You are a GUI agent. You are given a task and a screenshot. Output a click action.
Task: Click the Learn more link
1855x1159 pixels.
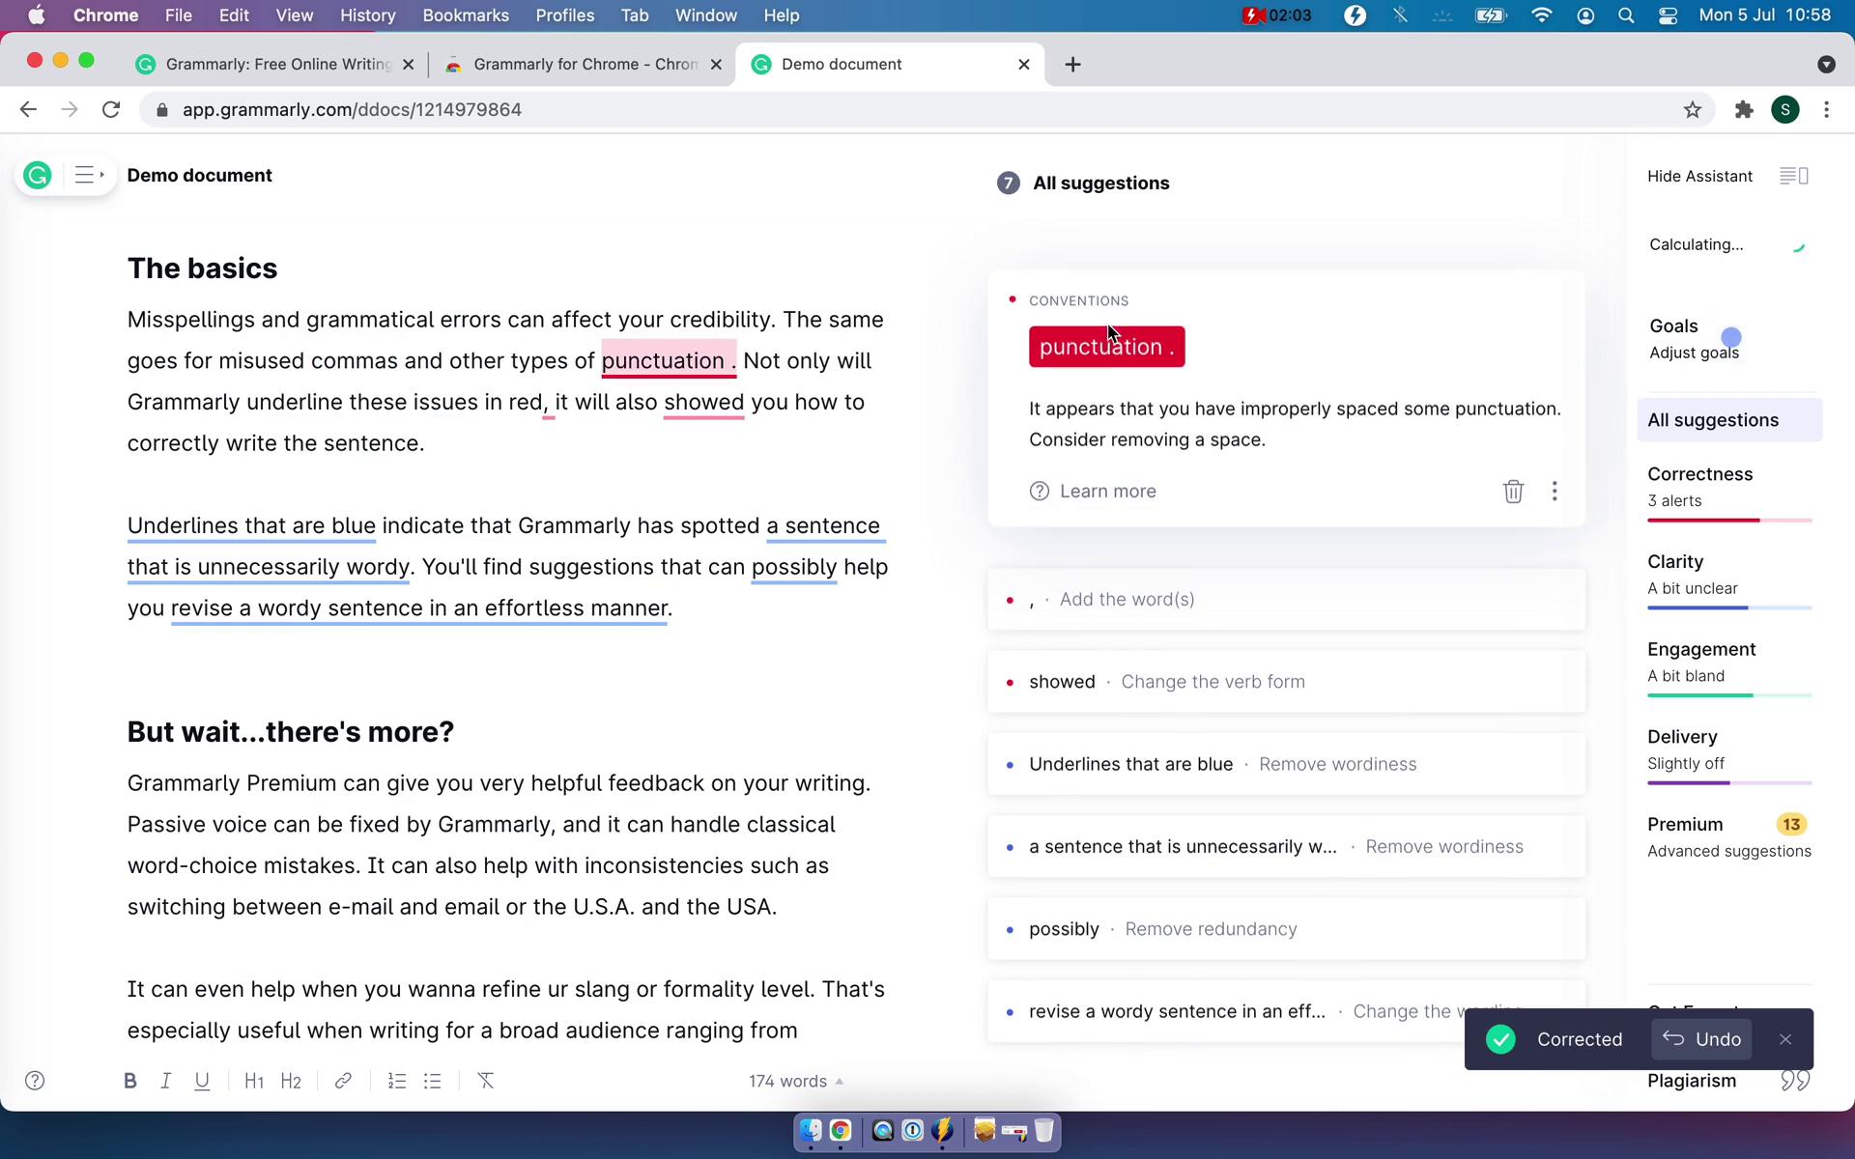pos(1093,492)
